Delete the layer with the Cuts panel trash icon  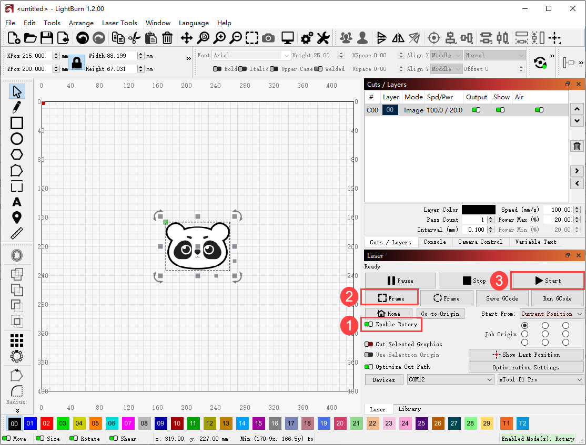coord(577,146)
